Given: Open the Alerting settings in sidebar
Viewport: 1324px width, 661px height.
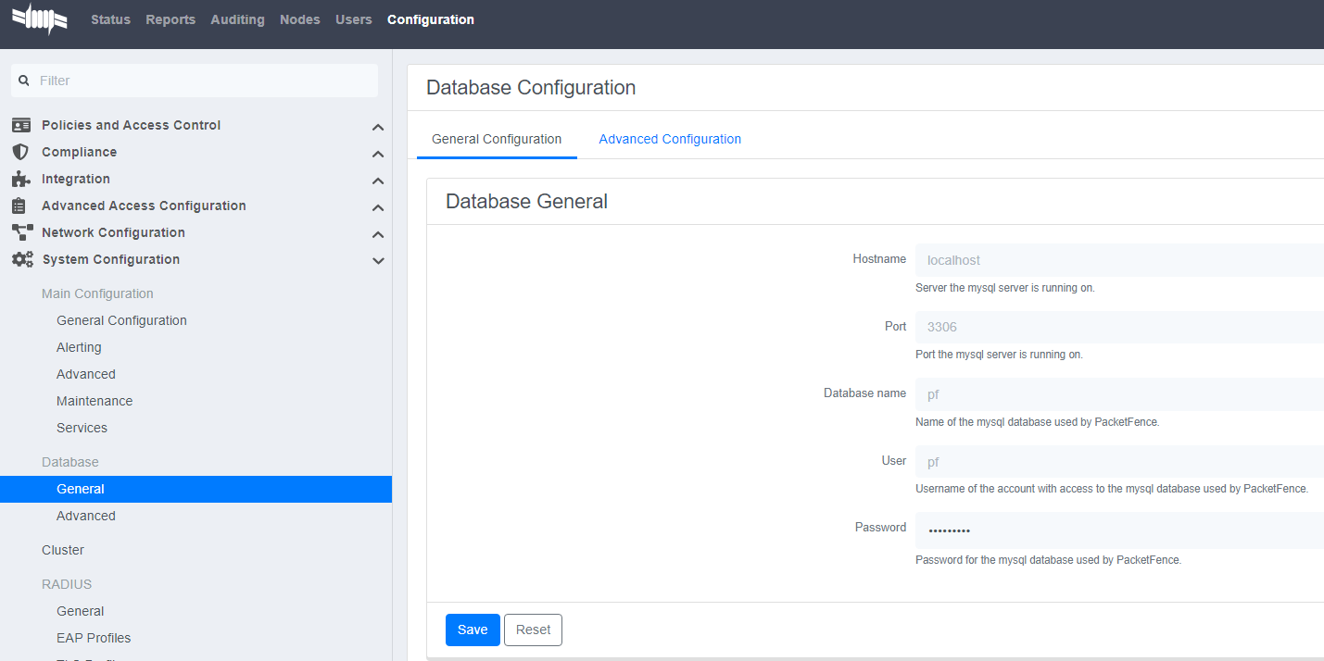Looking at the screenshot, I should 79,347.
